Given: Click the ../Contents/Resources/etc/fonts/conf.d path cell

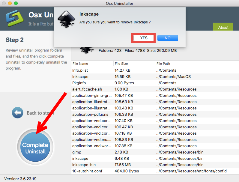Looking at the screenshot, I should (x=191, y=171).
